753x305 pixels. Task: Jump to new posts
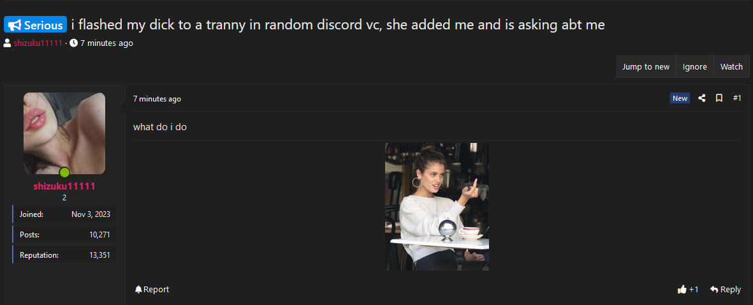coord(645,67)
